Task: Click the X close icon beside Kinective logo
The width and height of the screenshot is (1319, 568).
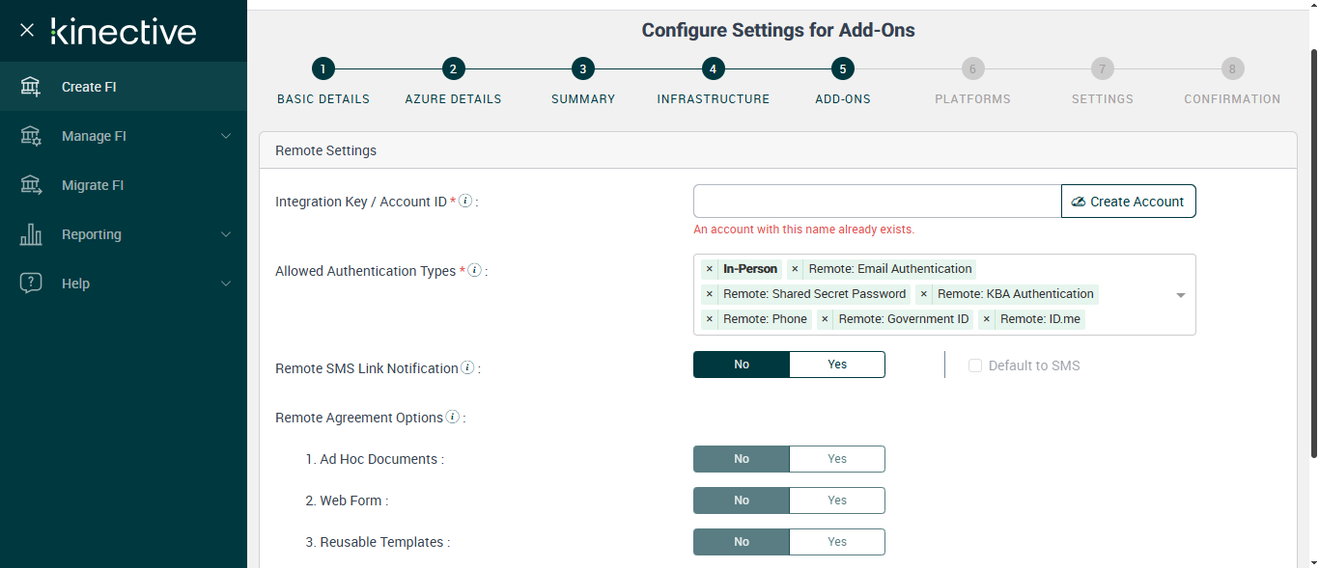Action: point(27,30)
